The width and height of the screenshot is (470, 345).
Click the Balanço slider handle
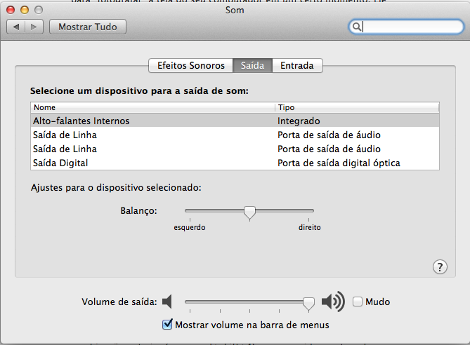click(x=249, y=212)
